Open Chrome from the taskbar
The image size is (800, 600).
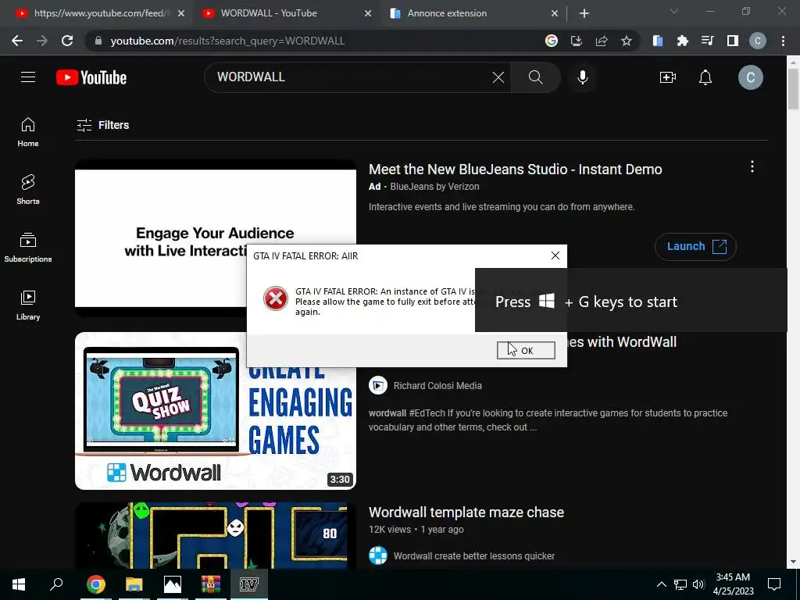95,584
